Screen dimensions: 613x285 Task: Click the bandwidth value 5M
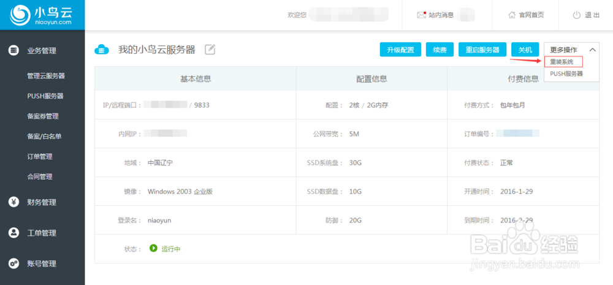click(x=354, y=134)
